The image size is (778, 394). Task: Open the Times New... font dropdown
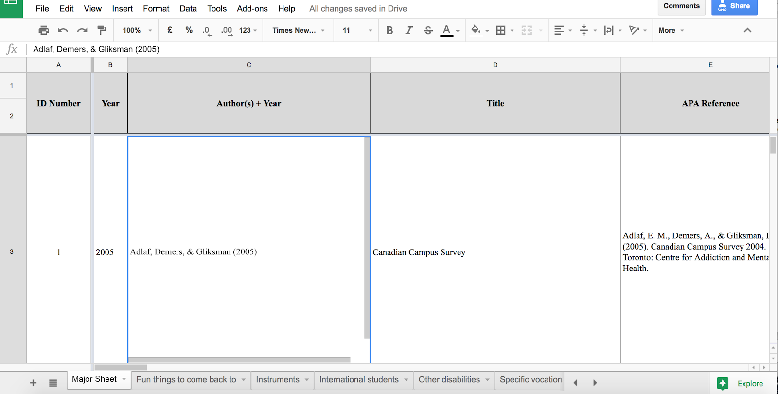[299, 30]
